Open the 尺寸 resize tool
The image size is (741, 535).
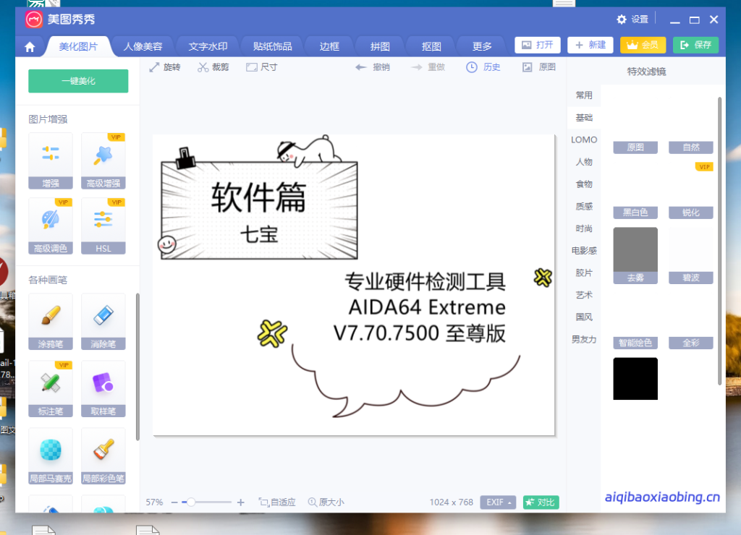click(262, 67)
